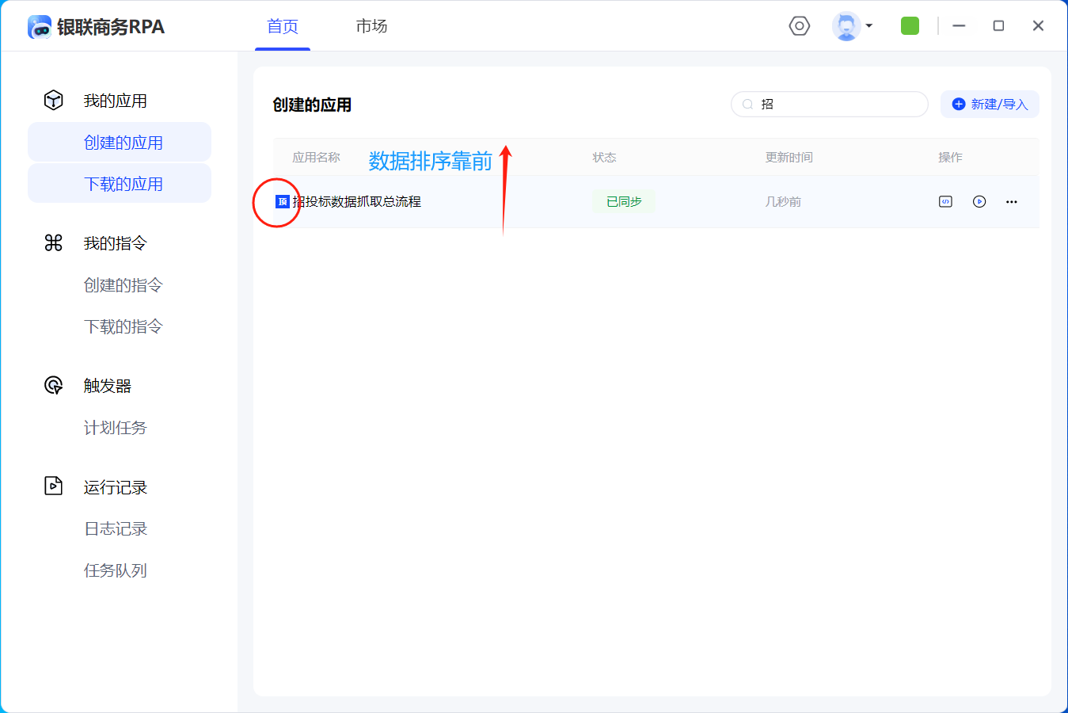Click the green status indicator square
The width and height of the screenshot is (1068, 713).
click(910, 26)
